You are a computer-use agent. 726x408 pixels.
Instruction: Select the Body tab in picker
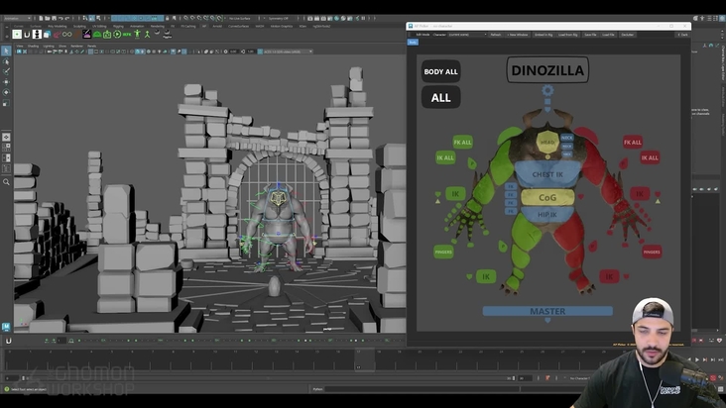(x=413, y=42)
